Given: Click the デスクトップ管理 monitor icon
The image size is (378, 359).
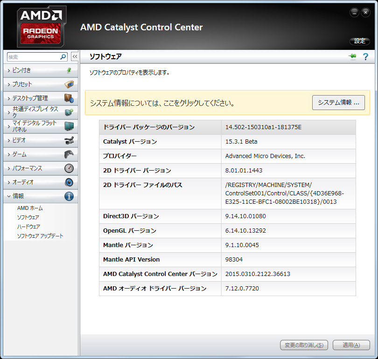Looking at the screenshot, I should [69, 98].
